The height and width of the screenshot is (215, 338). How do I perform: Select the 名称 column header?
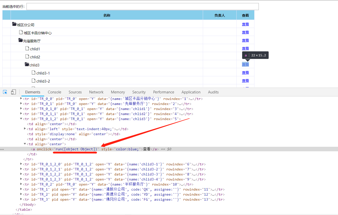tap(107, 15)
